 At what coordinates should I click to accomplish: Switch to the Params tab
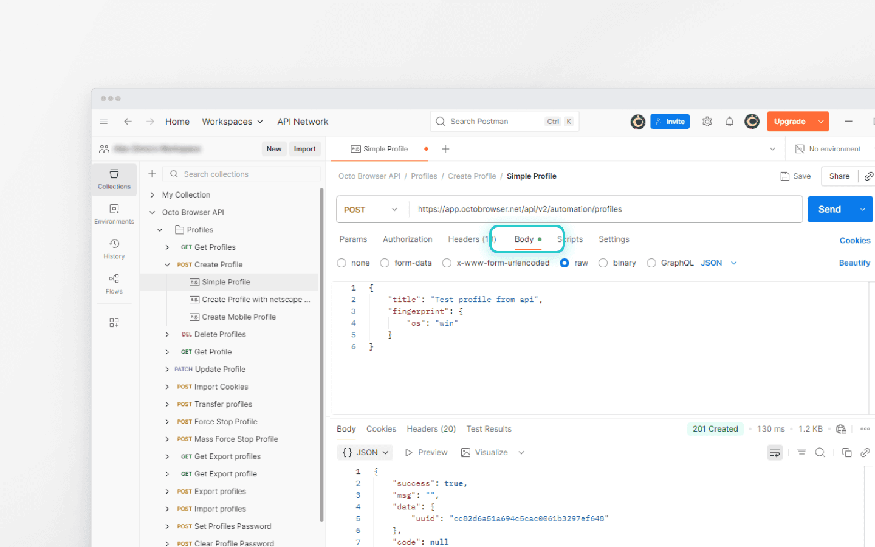[353, 239]
